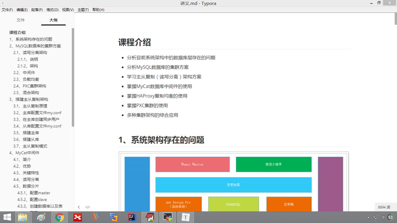The image size is (397, 223).
Task: Open the 编辑(E) menu
Action: coord(22,10)
